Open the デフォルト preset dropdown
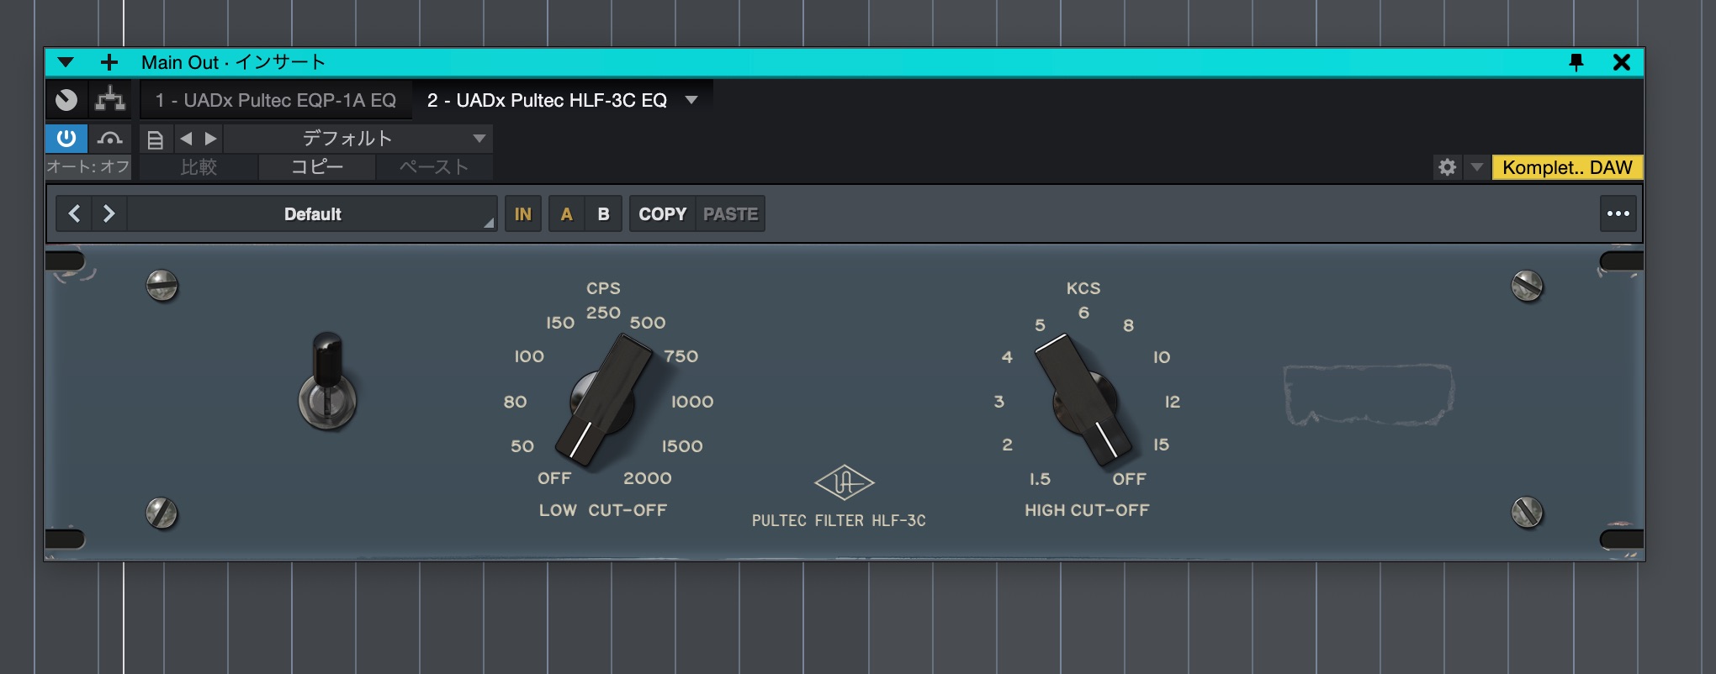The height and width of the screenshot is (674, 1716). [x=359, y=138]
